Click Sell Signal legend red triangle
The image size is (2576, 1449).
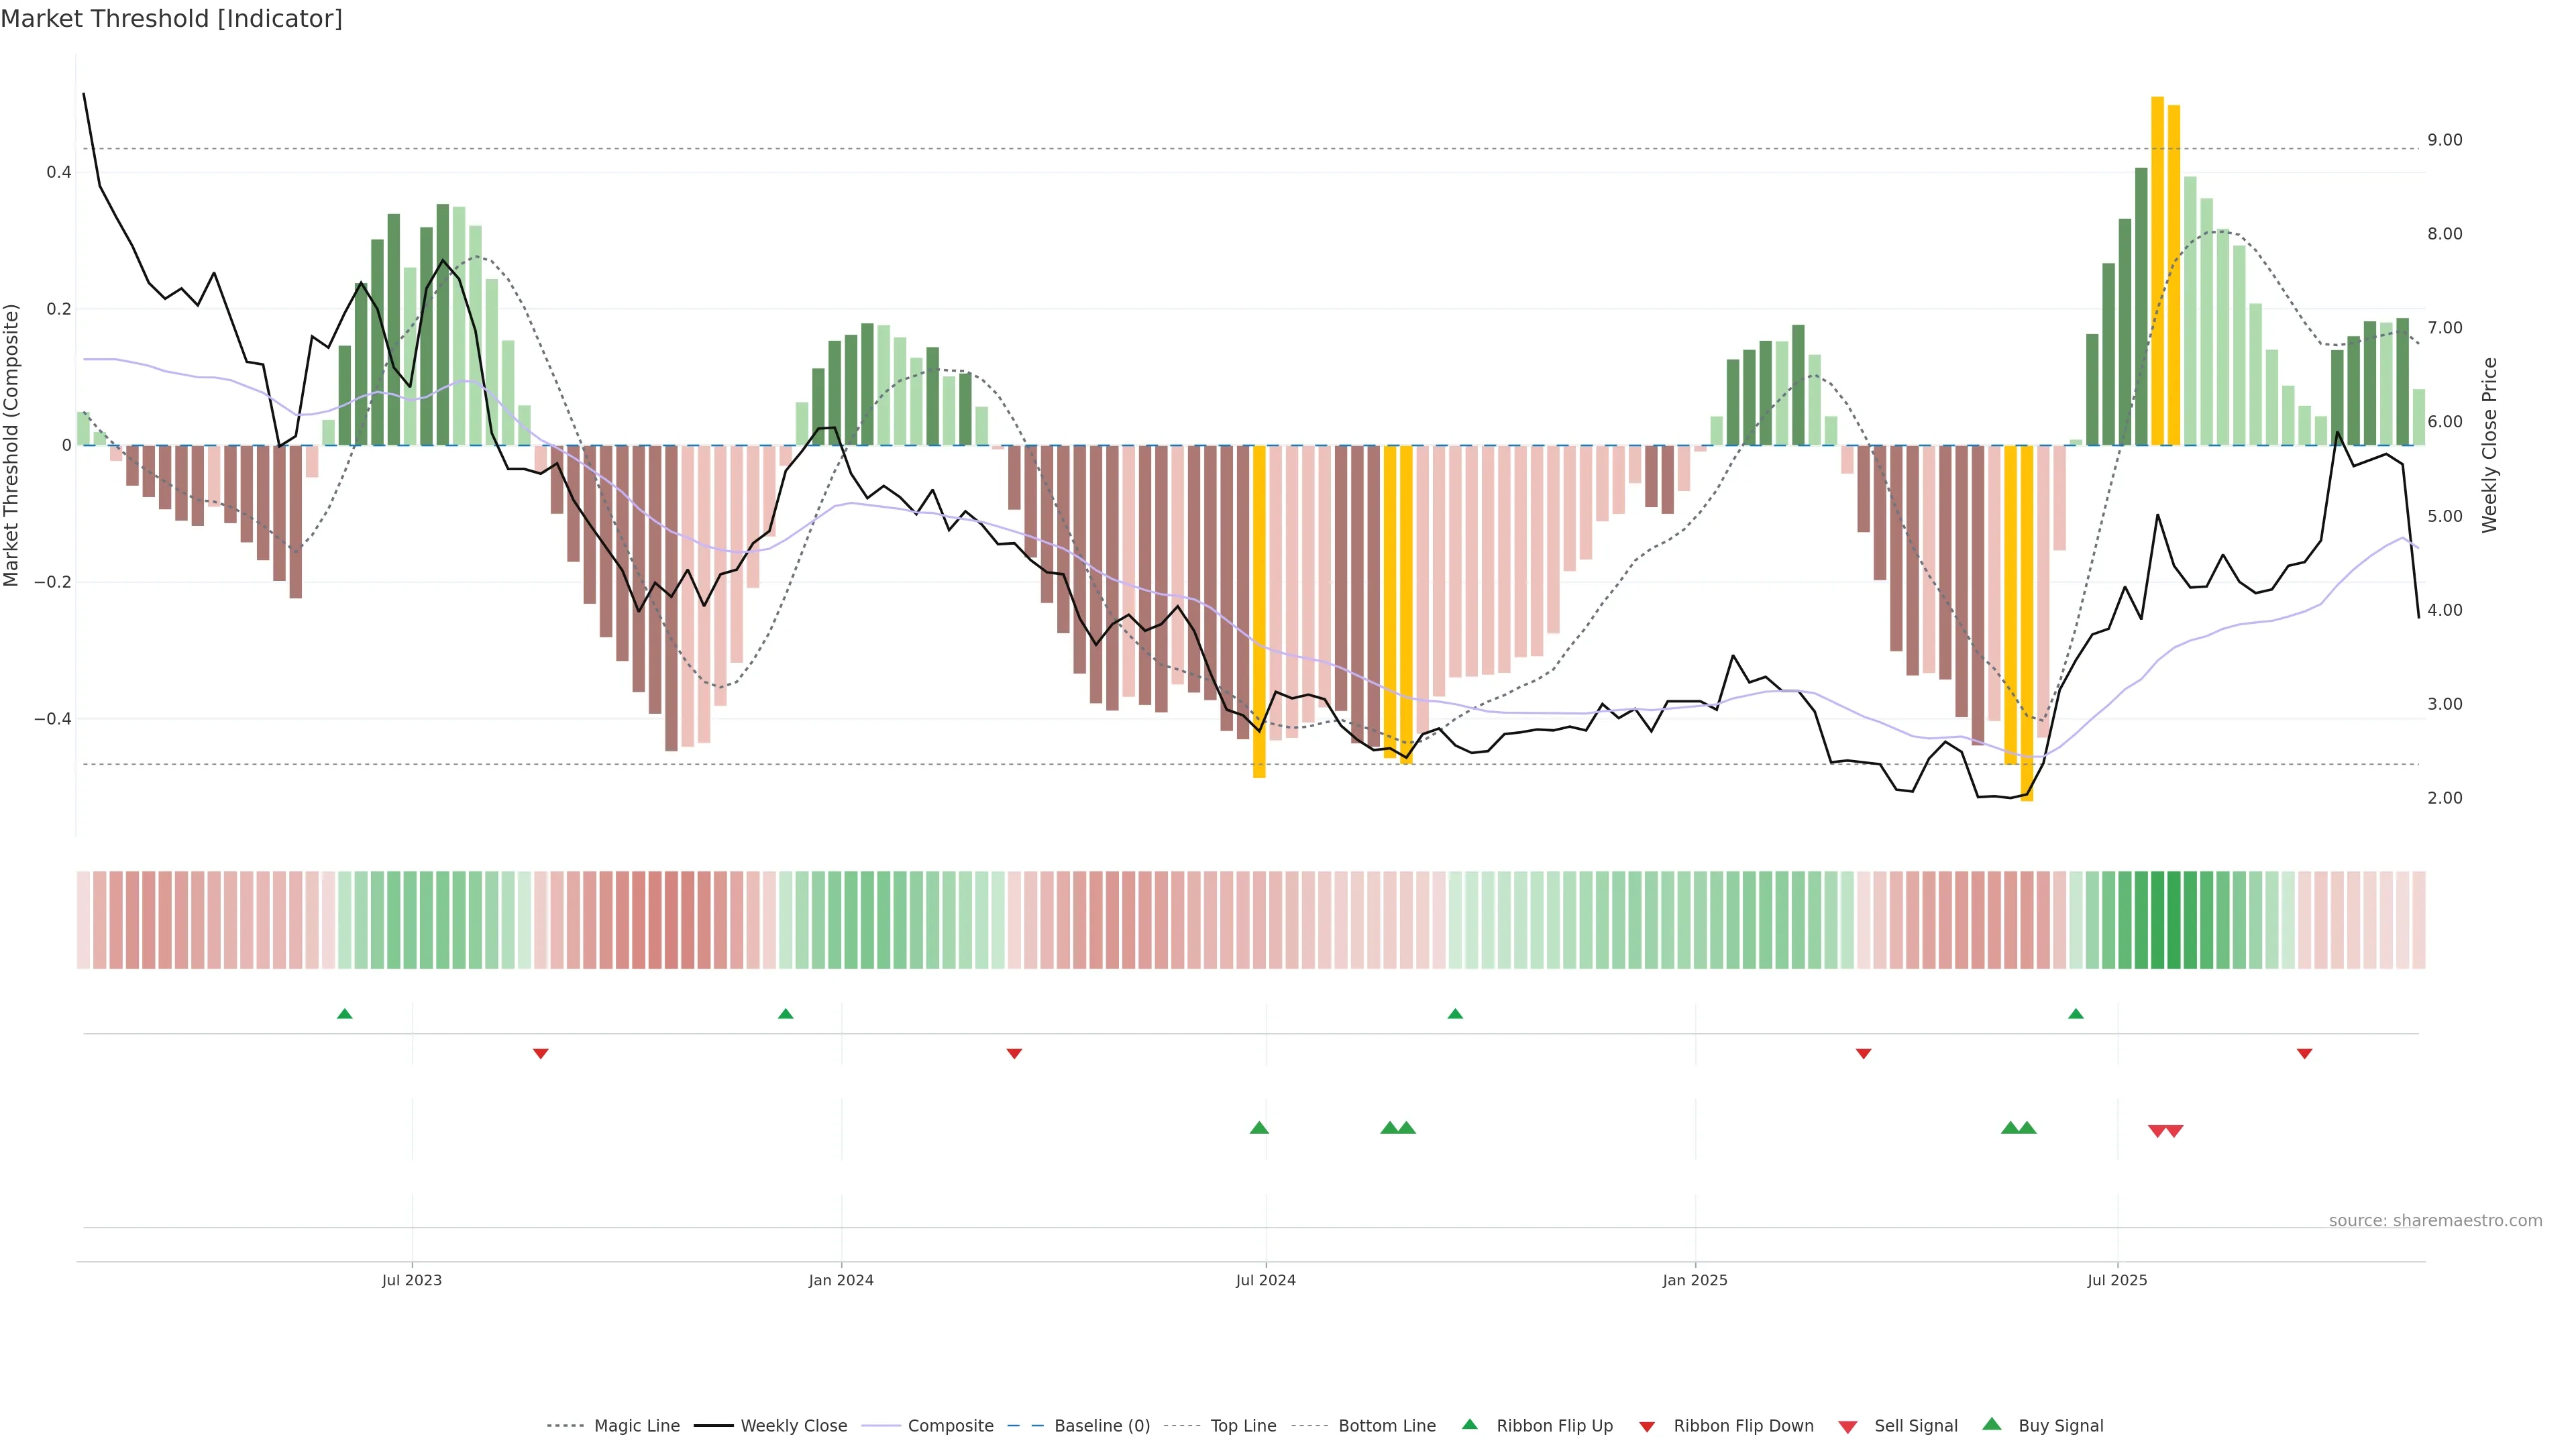pos(1848,1427)
